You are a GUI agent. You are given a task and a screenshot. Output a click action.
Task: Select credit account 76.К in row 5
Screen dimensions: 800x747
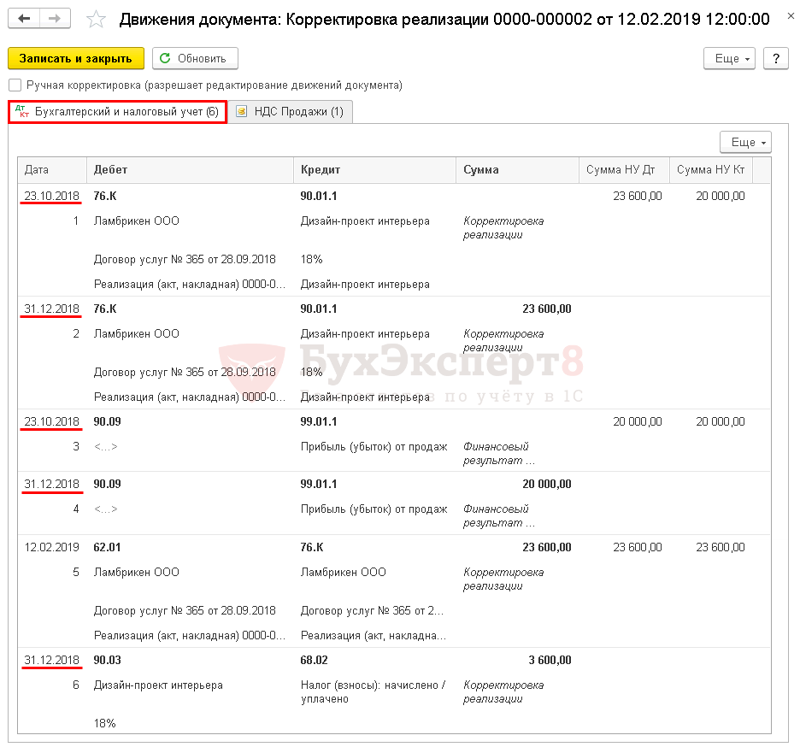tap(312, 547)
